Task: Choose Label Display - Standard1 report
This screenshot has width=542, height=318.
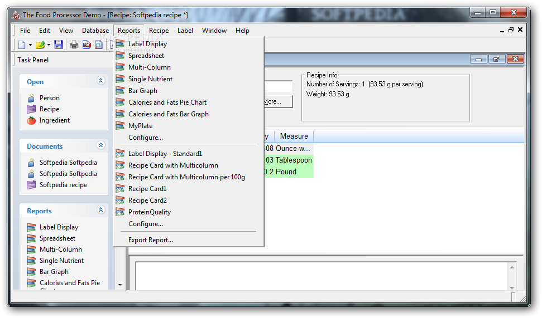Action: (x=189, y=154)
